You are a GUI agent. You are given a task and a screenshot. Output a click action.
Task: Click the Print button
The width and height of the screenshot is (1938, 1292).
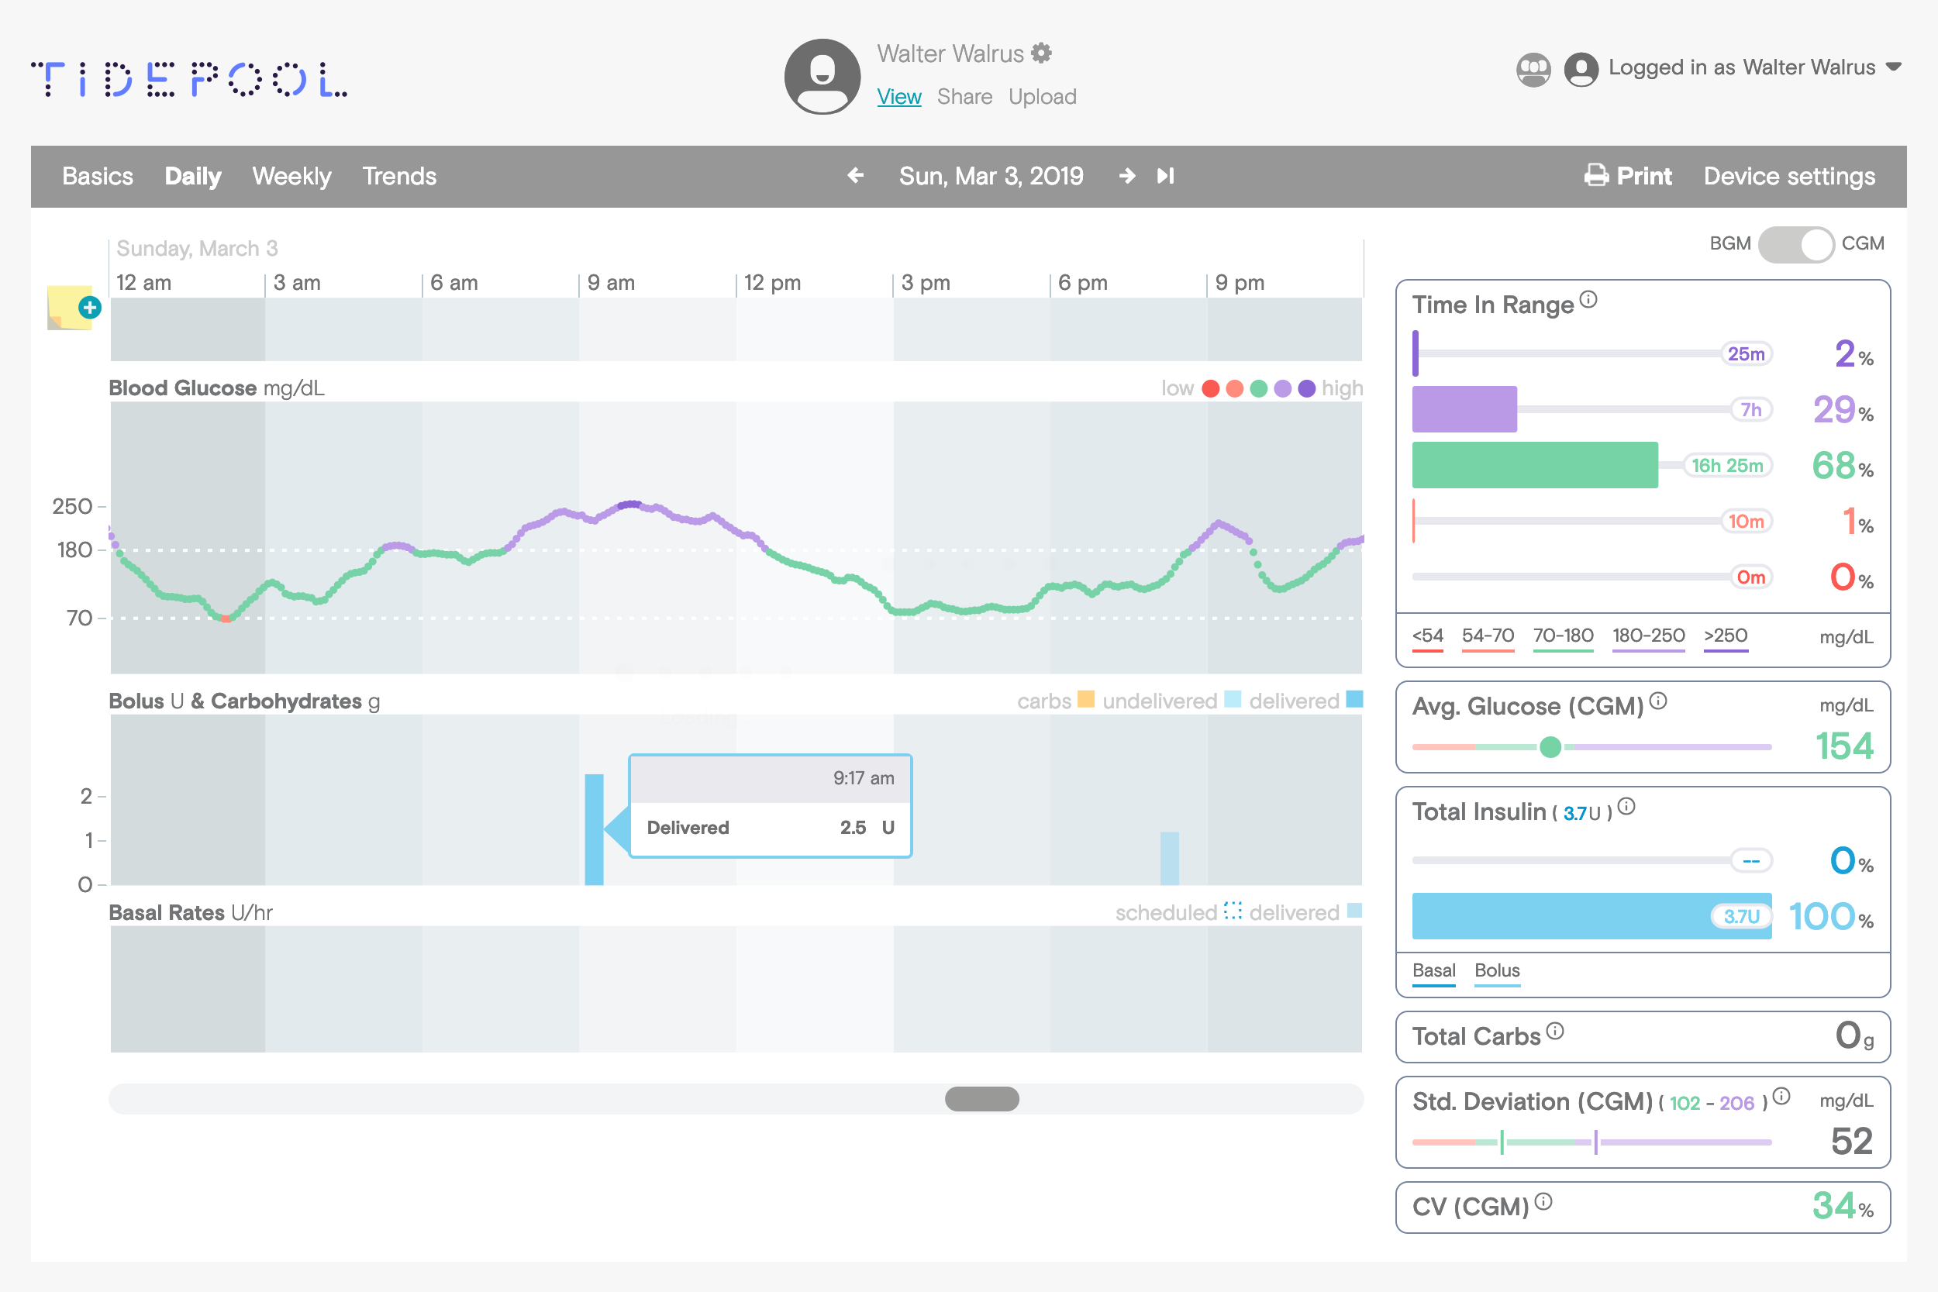tap(1627, 175)
